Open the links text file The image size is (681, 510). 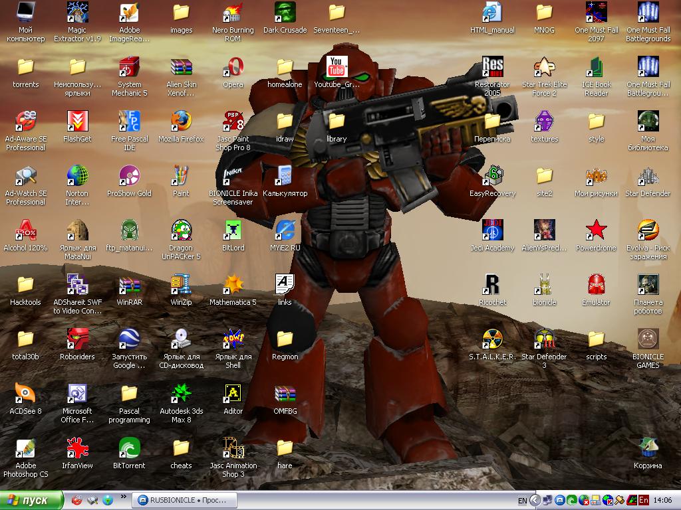click(285, 284)
